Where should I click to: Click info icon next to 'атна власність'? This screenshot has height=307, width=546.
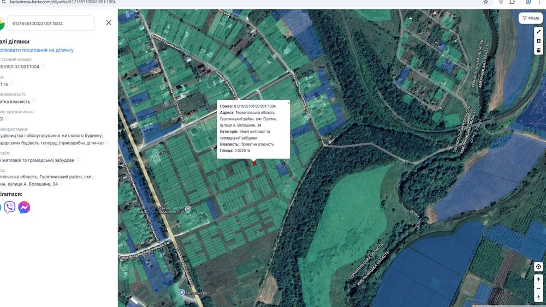tap(34, 101)
